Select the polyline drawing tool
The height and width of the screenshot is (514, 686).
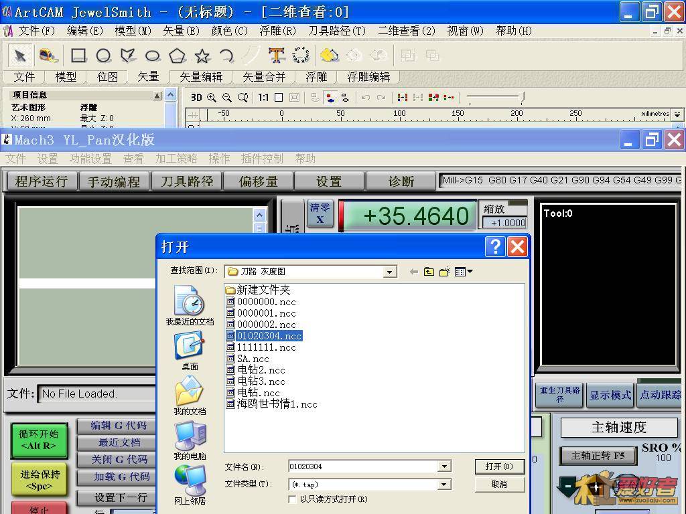pos(128,56)
